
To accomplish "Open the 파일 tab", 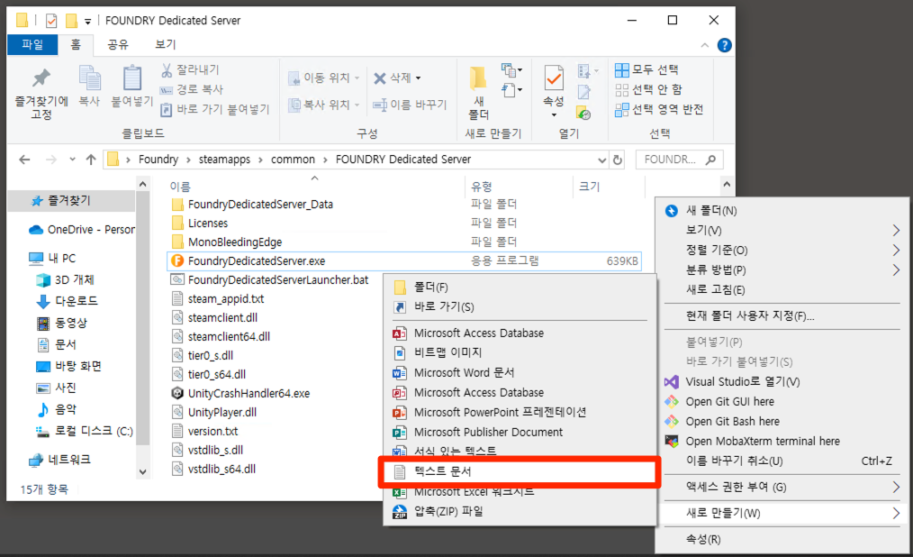I will click(x=32, y=45).
